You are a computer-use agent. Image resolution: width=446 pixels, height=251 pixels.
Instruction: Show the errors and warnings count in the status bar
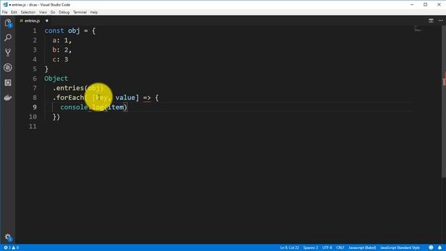tap(11, 248)
